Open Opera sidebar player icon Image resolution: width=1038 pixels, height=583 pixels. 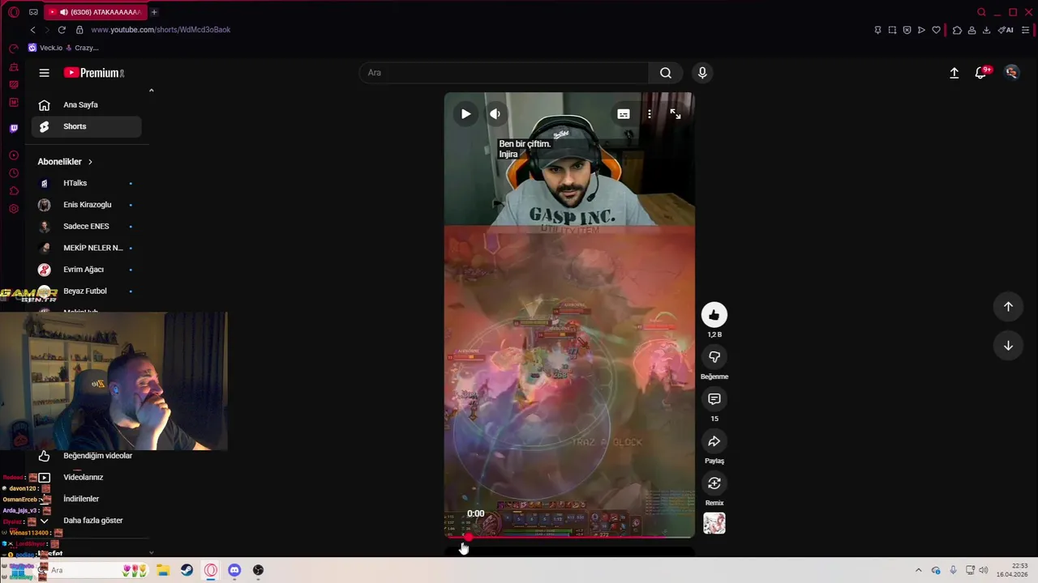[14, 155]
